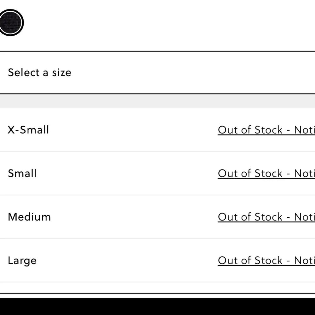
Task: Request restock notification for X-Small
Action: pos(266,130)
